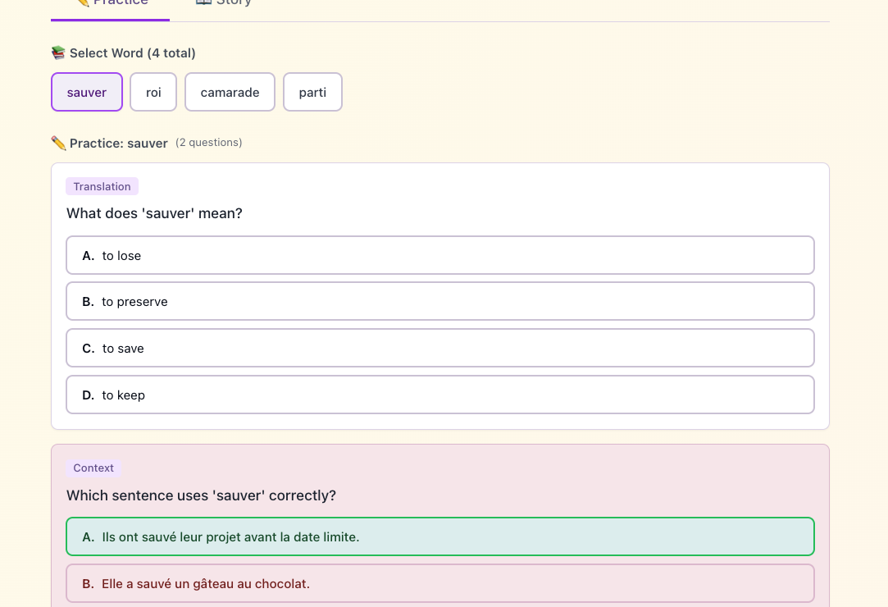This screenshot has width=888, height=607.
Task: Select the sentence 'Ils ont sauvé leur projet'
Action: (440, 536)
